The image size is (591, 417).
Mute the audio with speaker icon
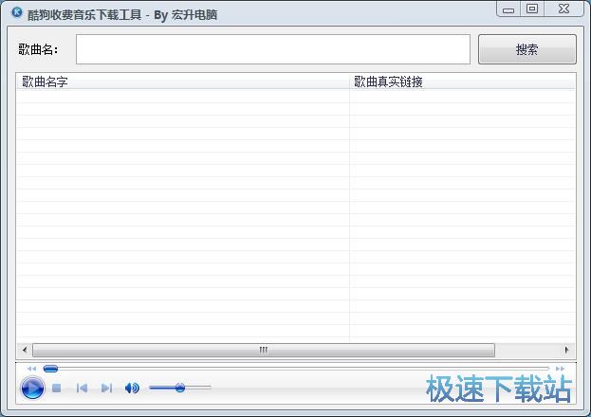tap(132, 388)
